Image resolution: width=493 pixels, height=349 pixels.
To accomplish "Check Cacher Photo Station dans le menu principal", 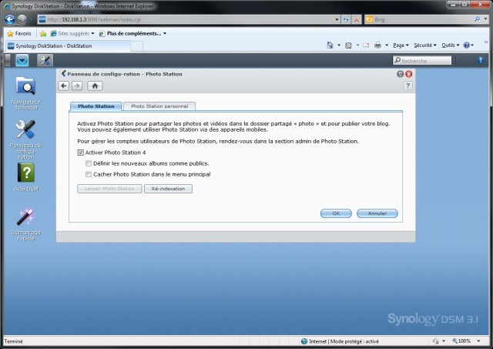I will [x=89, y=174].
